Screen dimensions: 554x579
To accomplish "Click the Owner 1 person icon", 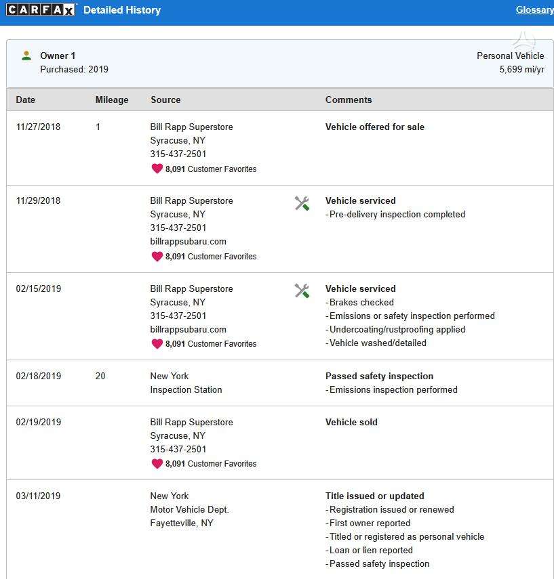I will [x=26, y=56].
